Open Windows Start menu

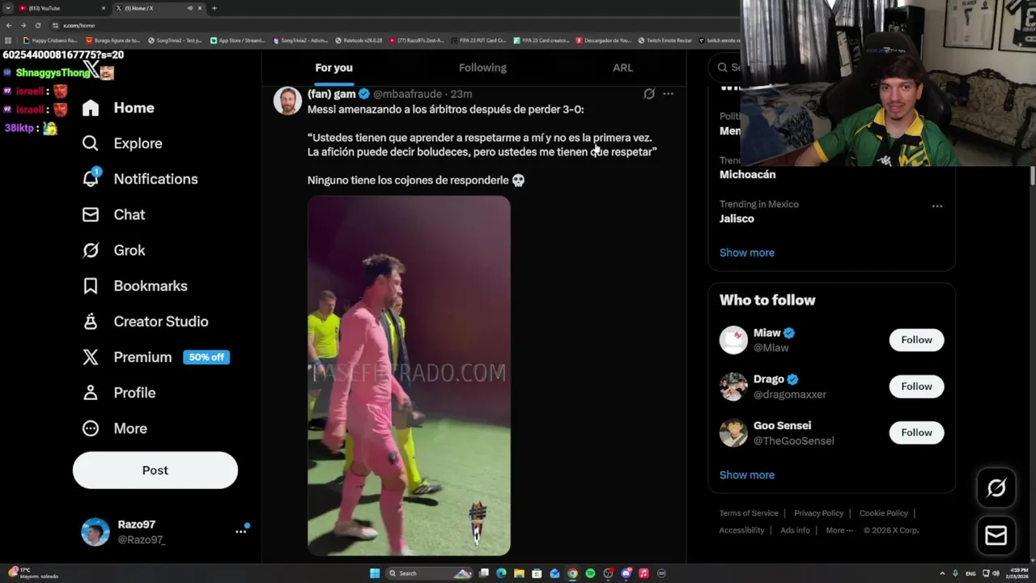pos(375,573)
